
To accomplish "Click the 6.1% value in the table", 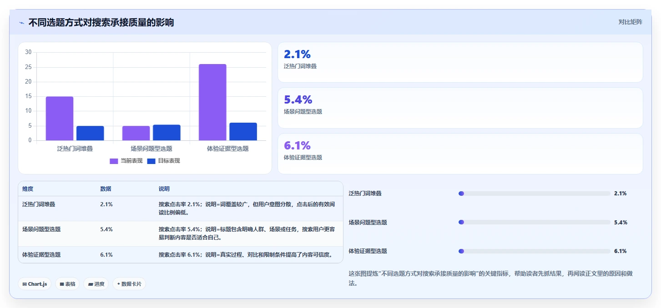I will 106,255.
